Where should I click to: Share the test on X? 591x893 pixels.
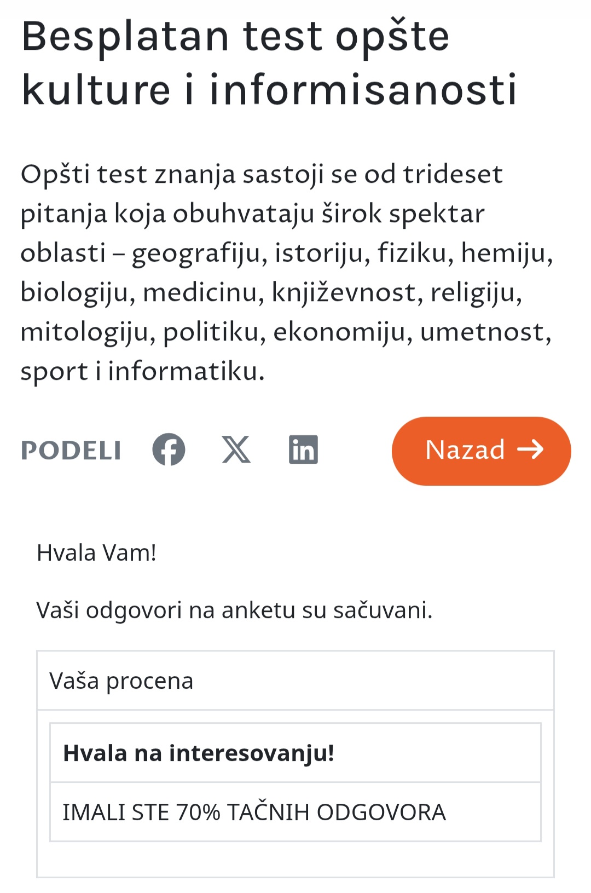pyautogui.click(x=236, y=450)
